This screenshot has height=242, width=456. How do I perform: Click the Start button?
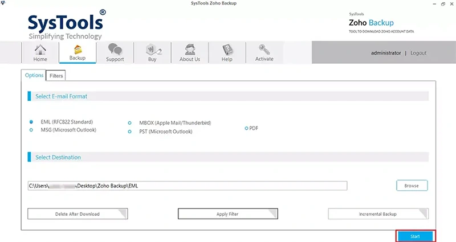[416, 236]
